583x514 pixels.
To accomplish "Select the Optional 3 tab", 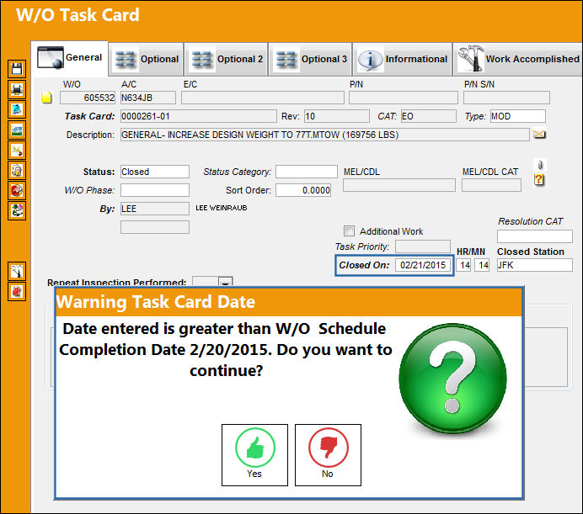I will point(311,59).
